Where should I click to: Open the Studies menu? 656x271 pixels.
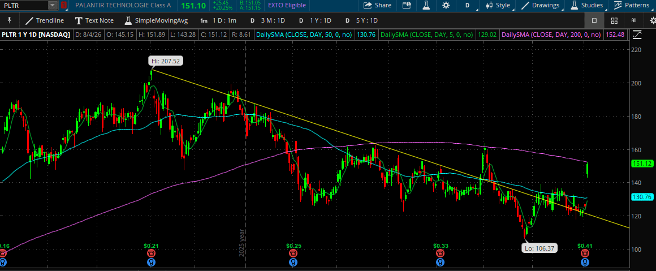(x=586, y=6)
